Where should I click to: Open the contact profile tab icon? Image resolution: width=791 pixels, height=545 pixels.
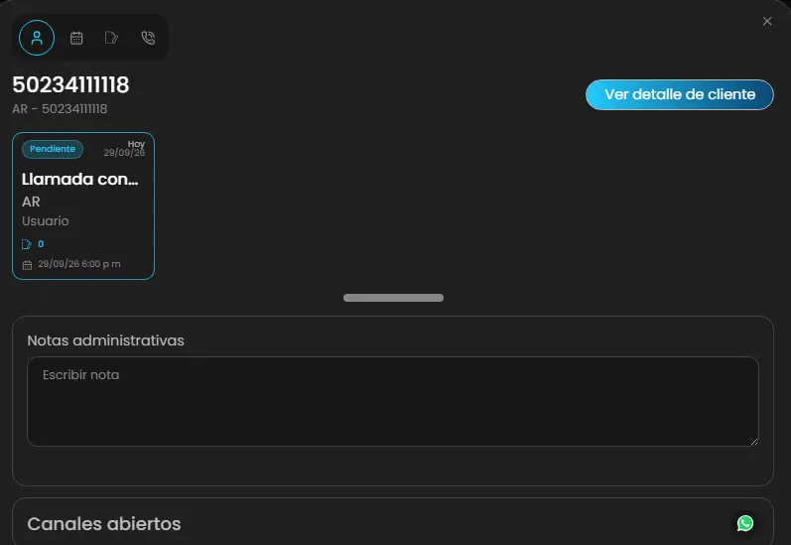tap(37, 38)
